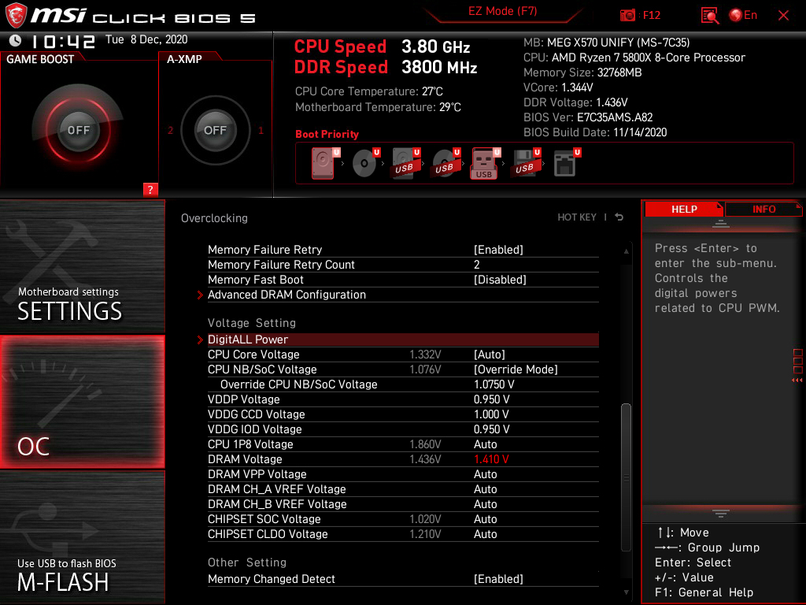The width and height of the screenshot is (806, 605).
Task: Edit DRAM CH_A VREF Voltage Auto value
Action: point(485,488)
